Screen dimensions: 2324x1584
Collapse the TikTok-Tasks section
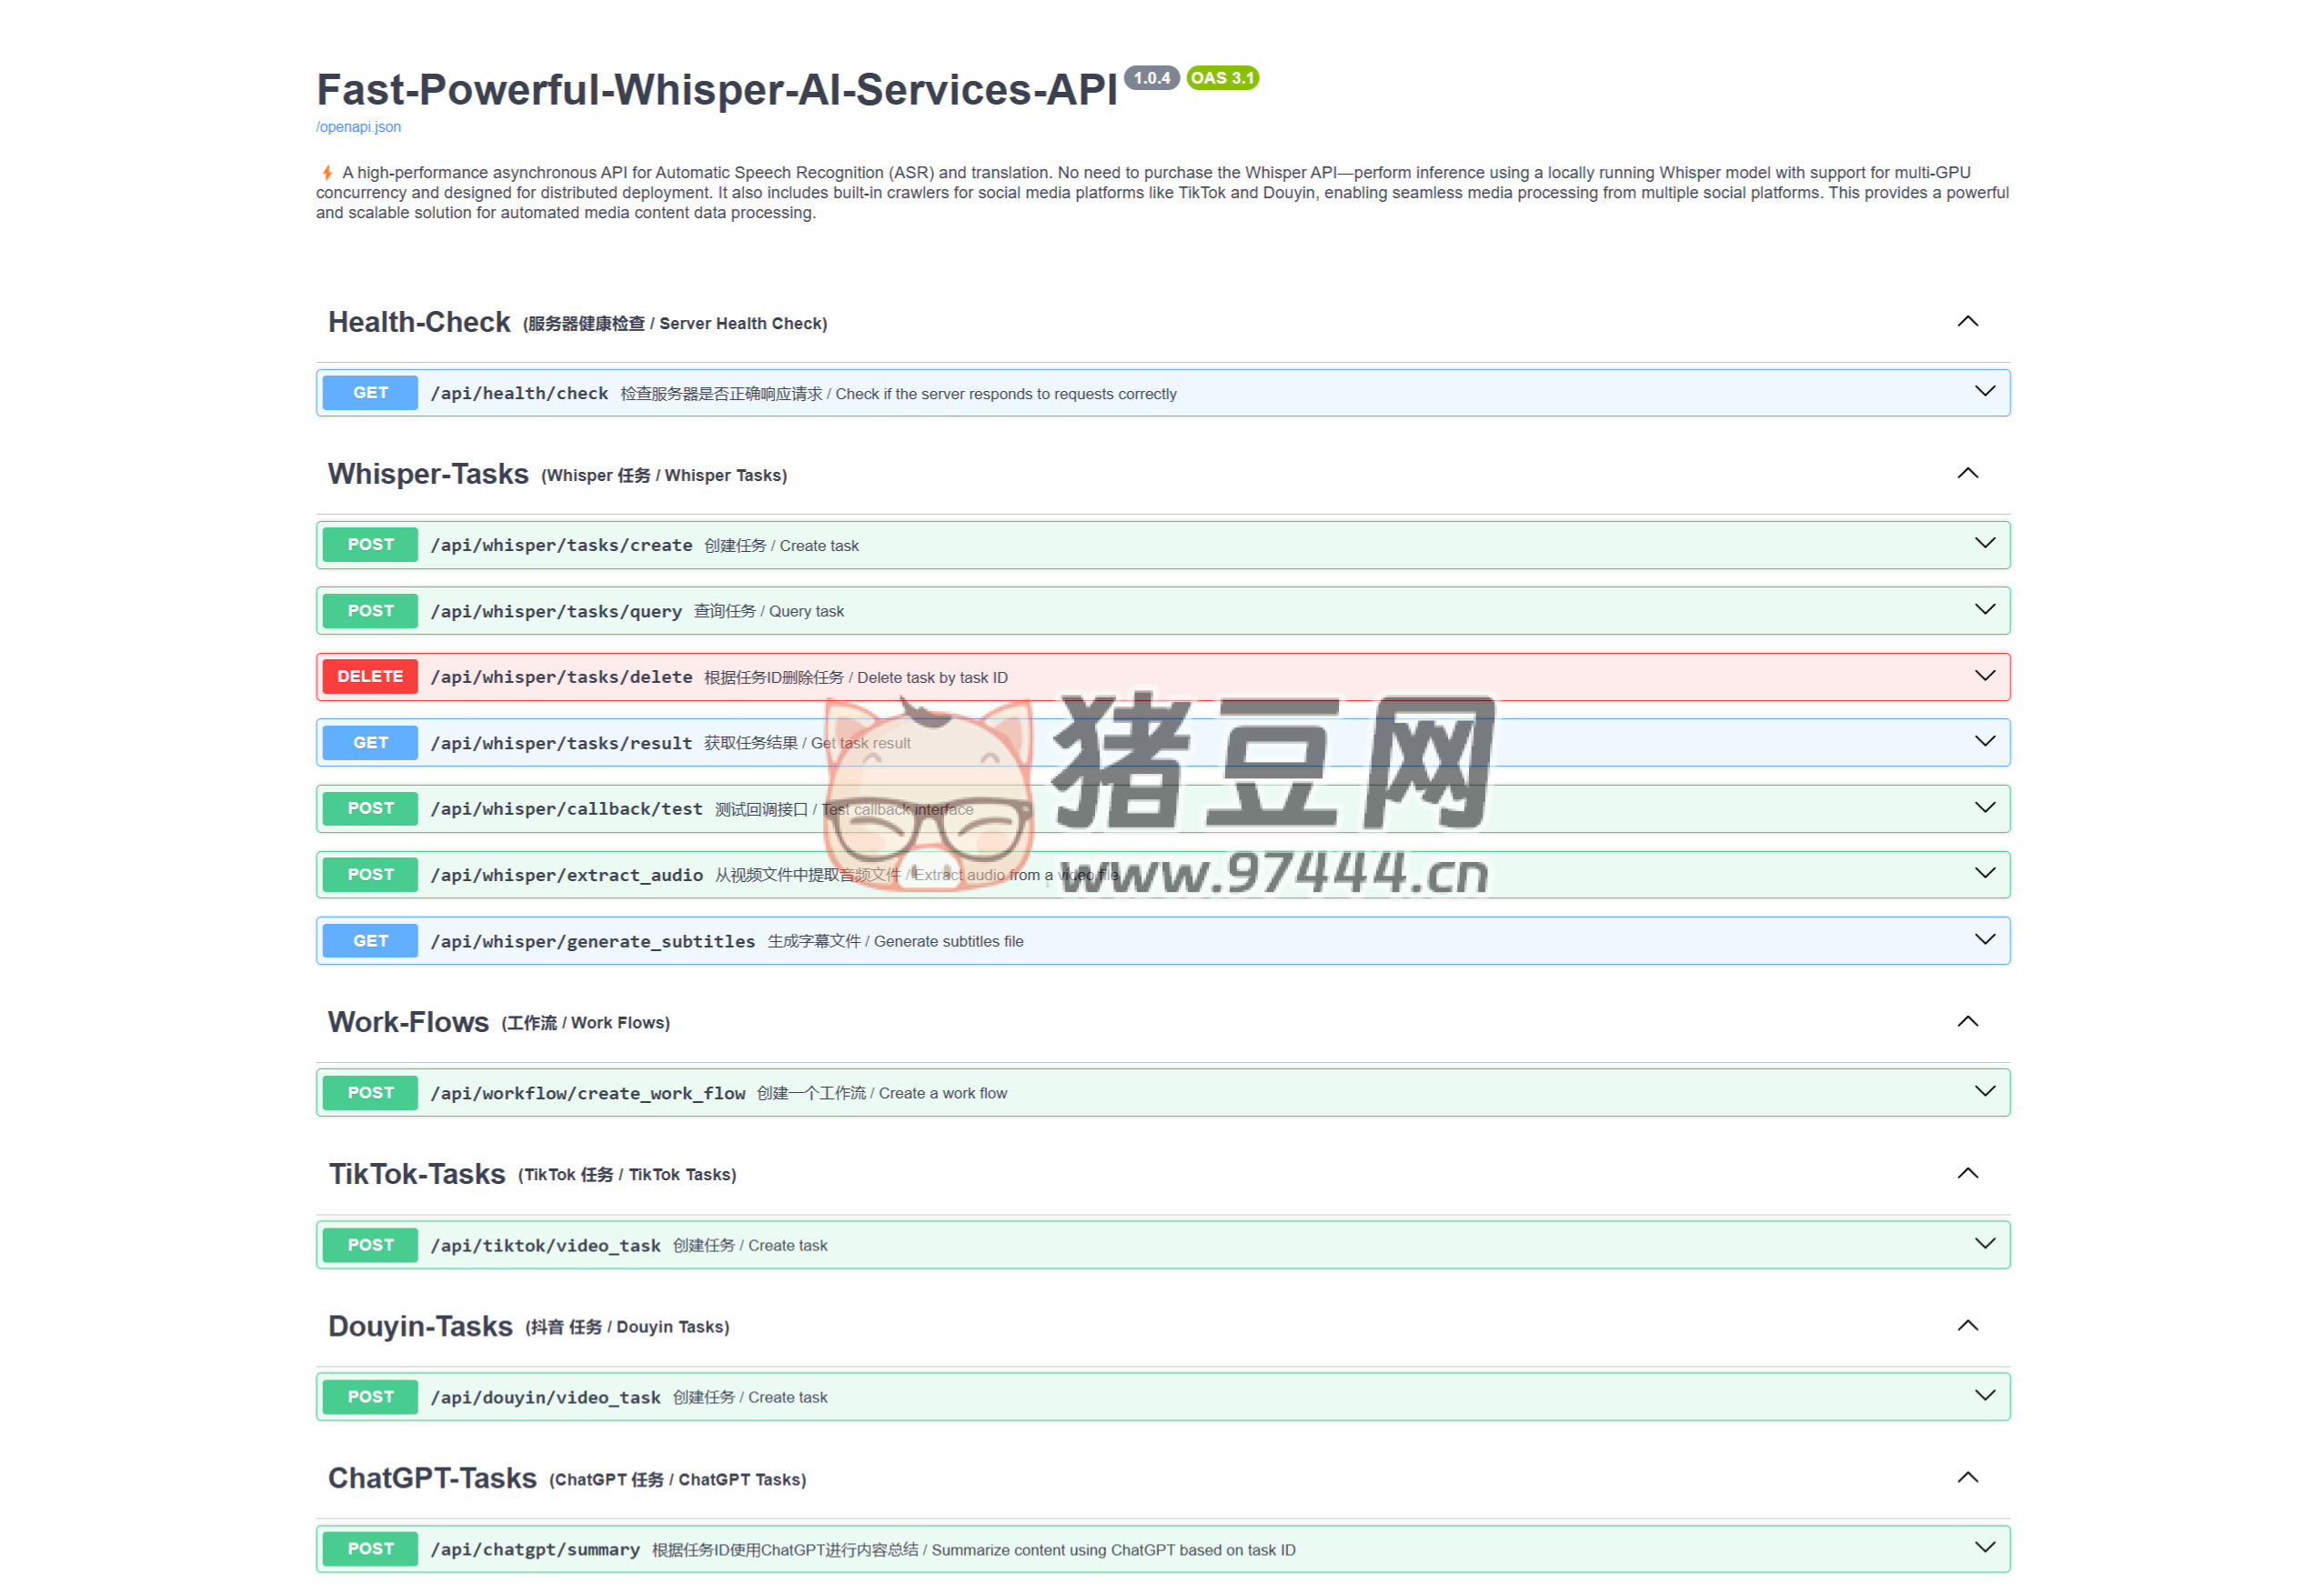[1968, 1173]
